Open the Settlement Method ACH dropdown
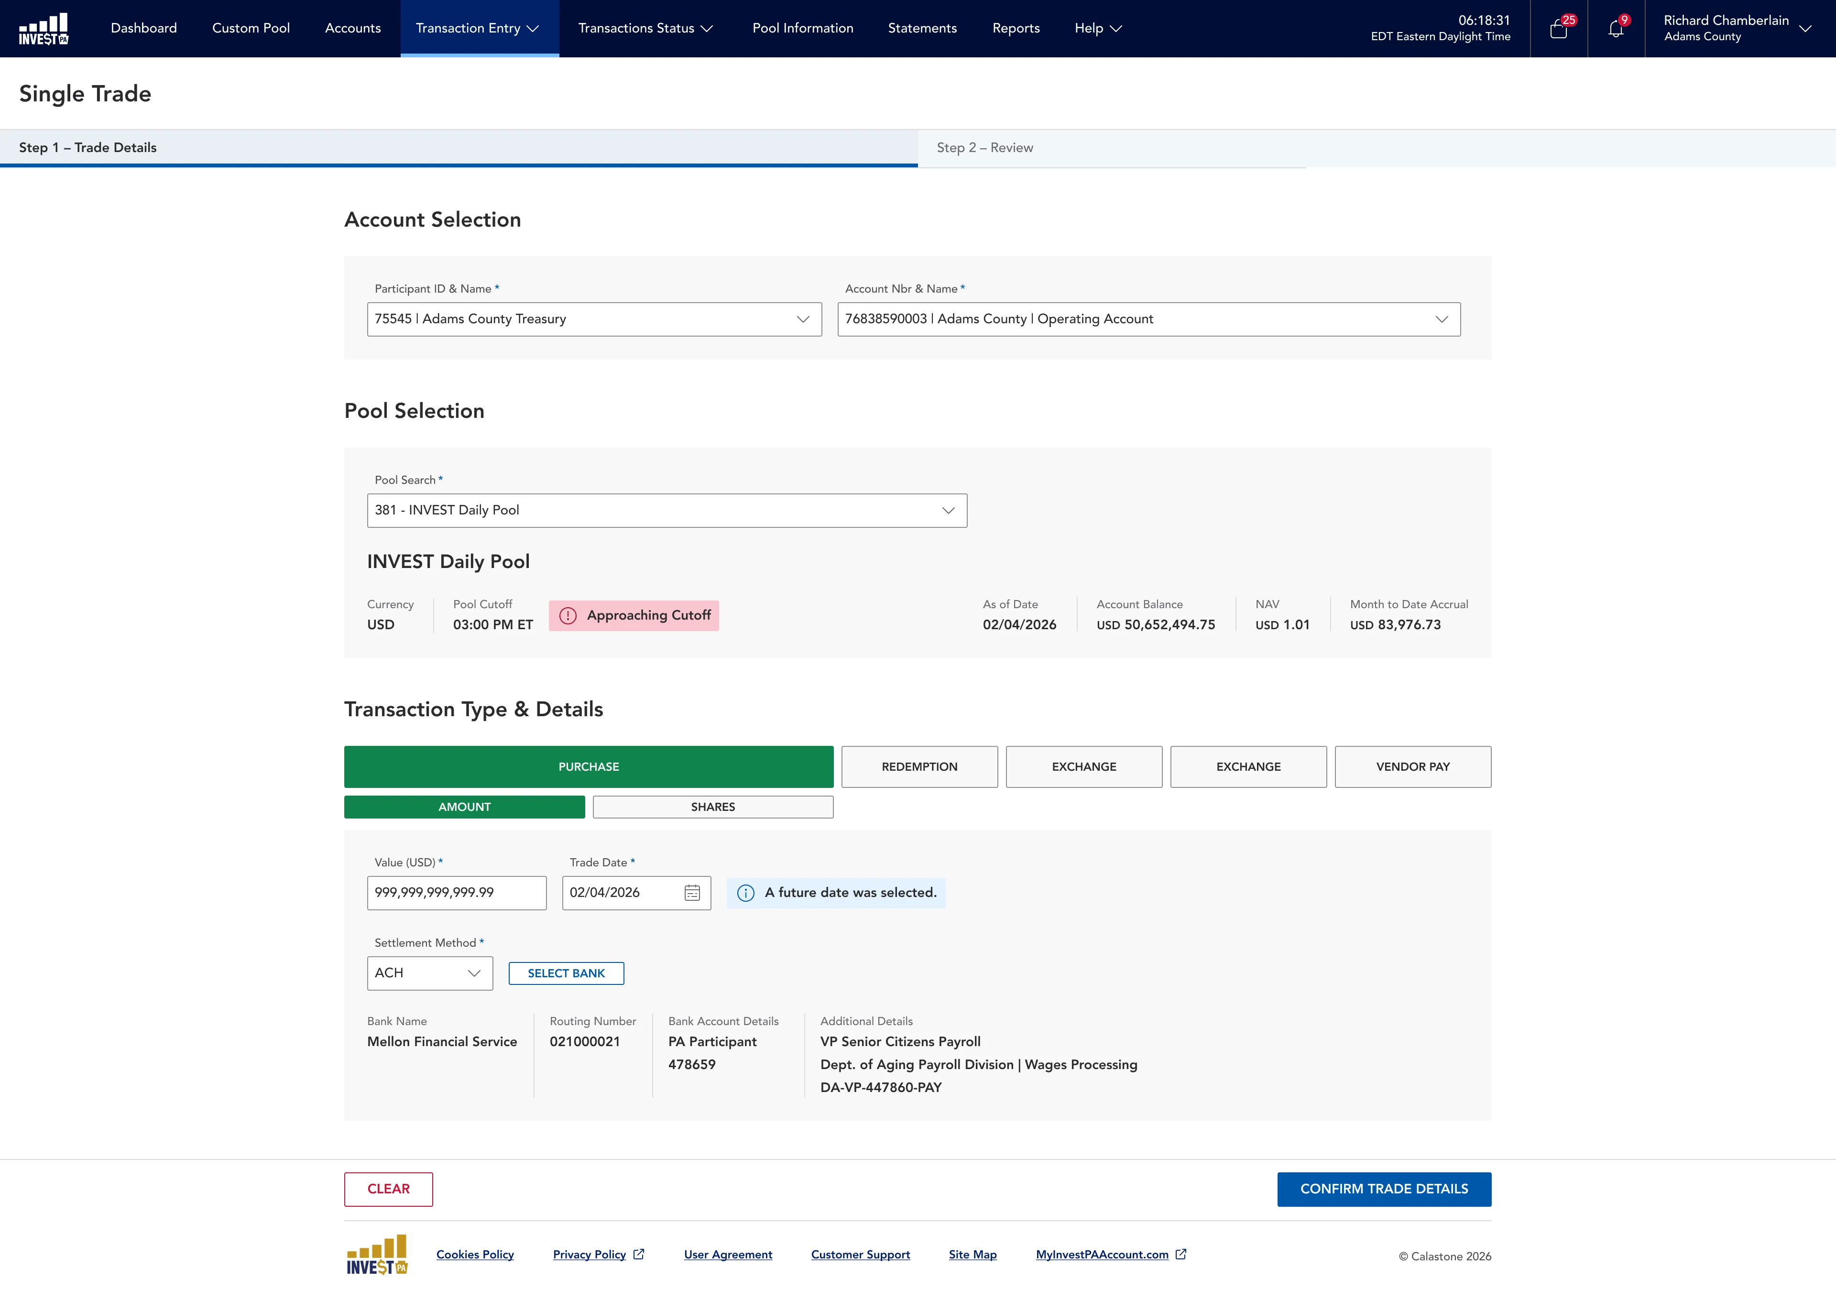The image size is (1836, 1289). coord(430,973)
